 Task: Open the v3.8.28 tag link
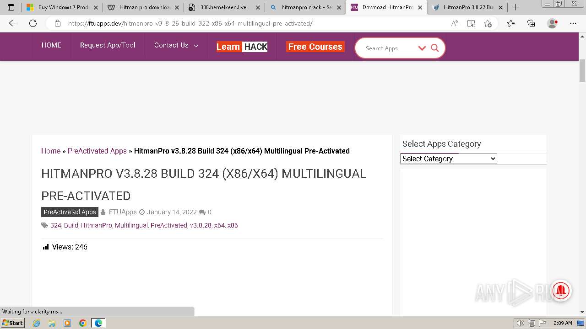(201, 225)
